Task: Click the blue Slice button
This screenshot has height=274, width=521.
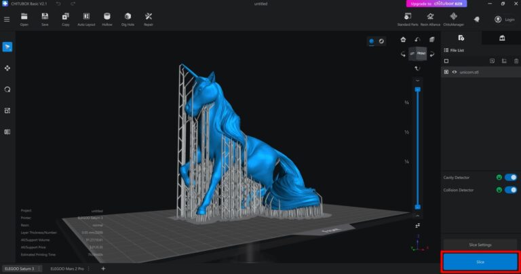Action: pyautogui.click(x=480, y=261)
